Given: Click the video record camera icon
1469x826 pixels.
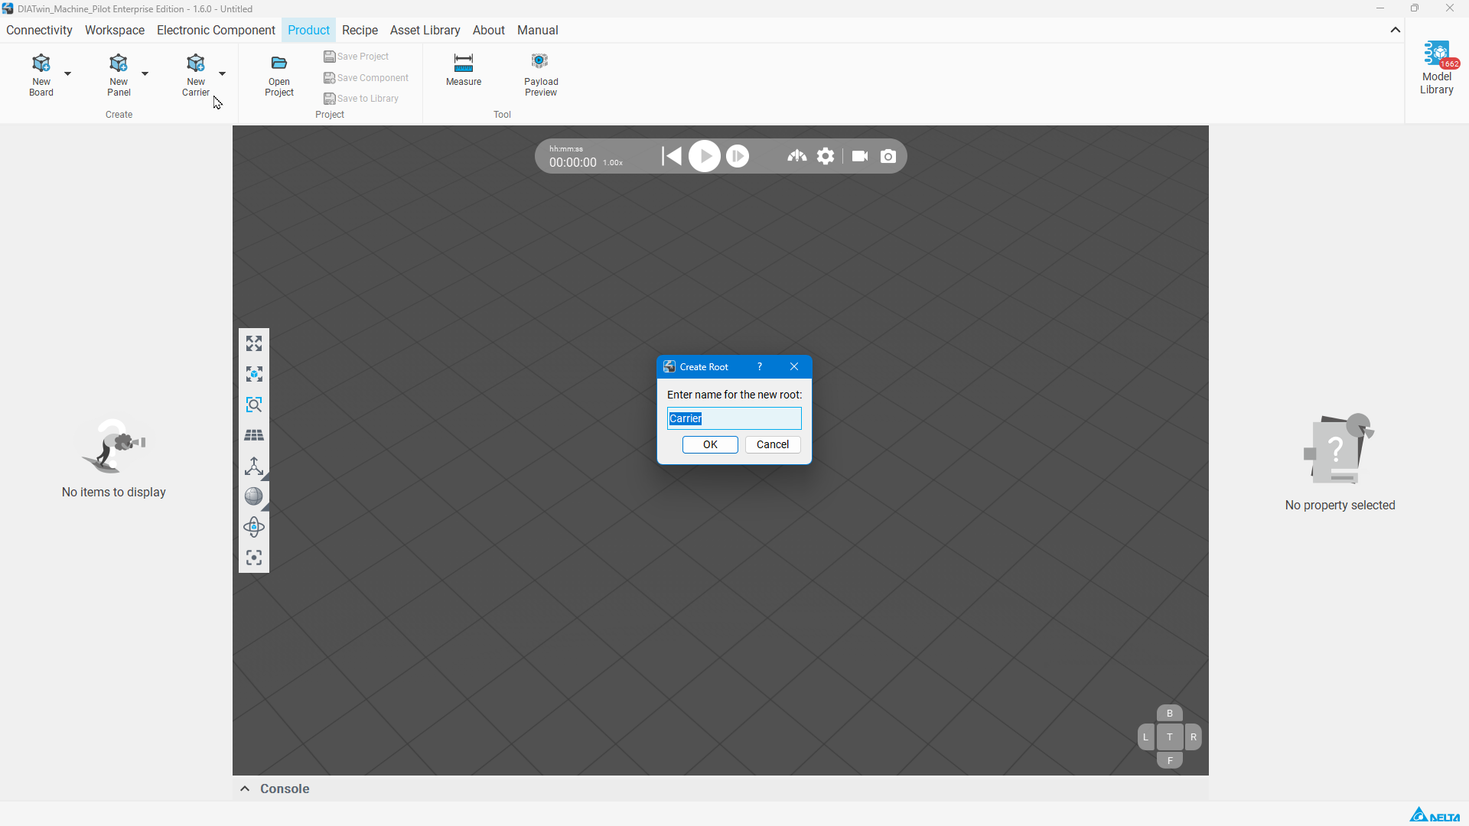Looking at the screenshot, I should click(x=860, y=156).
